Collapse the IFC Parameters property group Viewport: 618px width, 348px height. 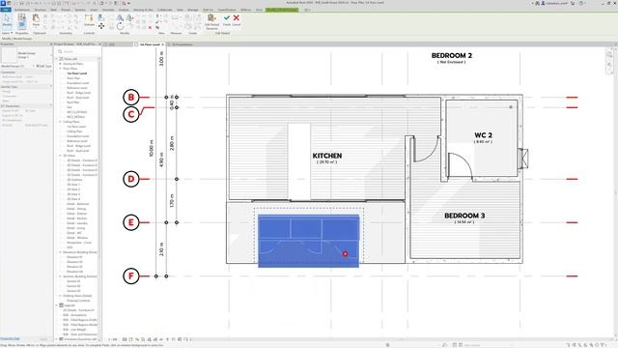(x=51, y=105)
